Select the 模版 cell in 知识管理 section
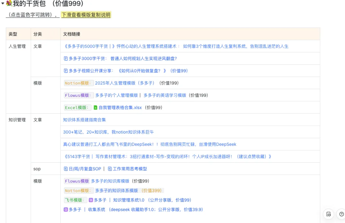The height and width of the screenshot is (223, 345). coord(46,199)
